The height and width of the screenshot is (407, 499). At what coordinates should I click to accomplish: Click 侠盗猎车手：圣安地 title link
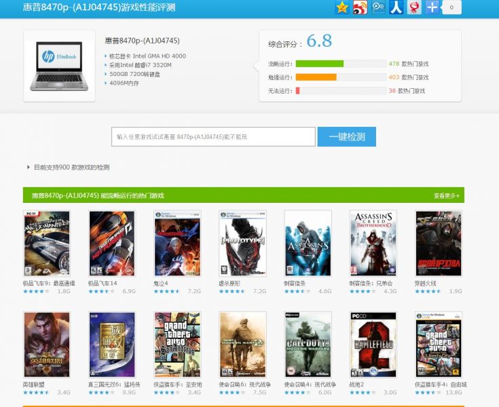coord(178,385)
